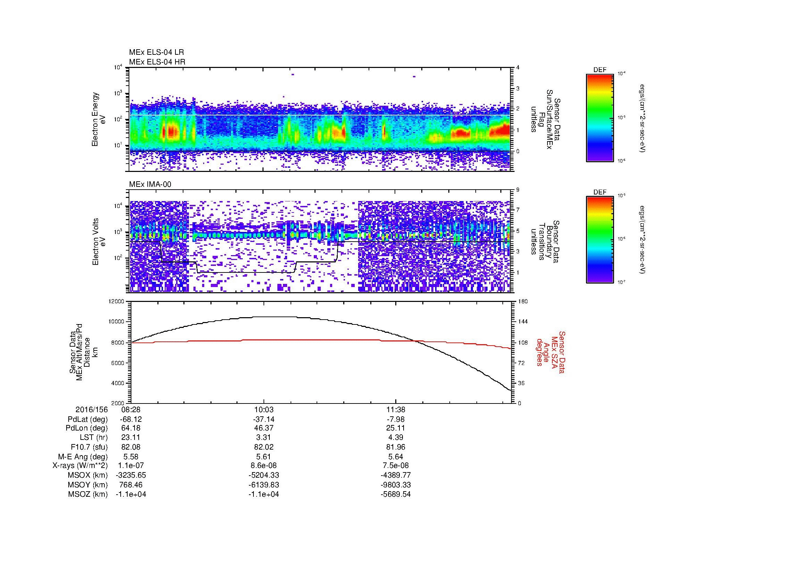Click the PdLon value '64.18'

131,428
